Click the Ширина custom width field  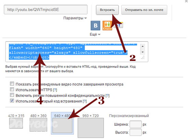pyautogui.click(x=136, y=124)
